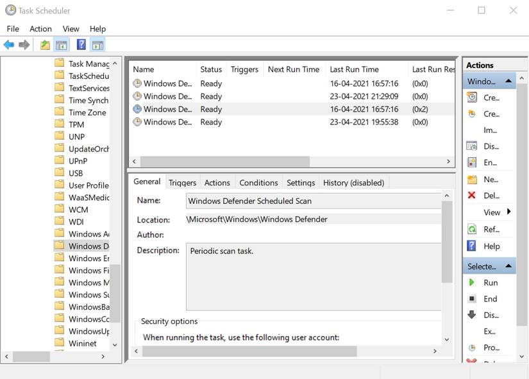Open help with the toolbar question mark icon
The height and width of the screenshot is (379, 529).
coord(81,44)
